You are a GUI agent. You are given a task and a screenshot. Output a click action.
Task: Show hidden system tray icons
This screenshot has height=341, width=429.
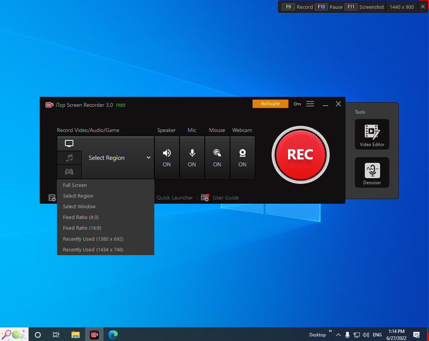tap(338, 335)
